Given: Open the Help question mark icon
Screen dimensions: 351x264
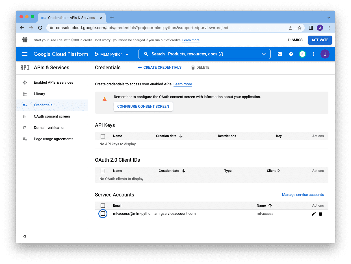Looking at the screenshot, I should (291, 54).
